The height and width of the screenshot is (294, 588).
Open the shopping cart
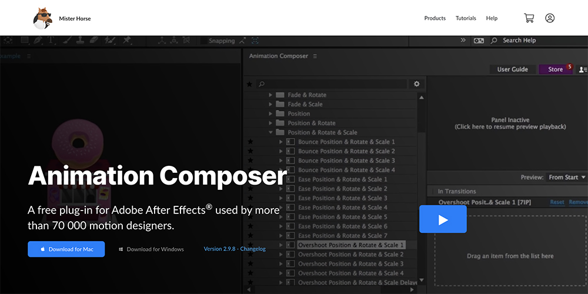pos(529,18)
